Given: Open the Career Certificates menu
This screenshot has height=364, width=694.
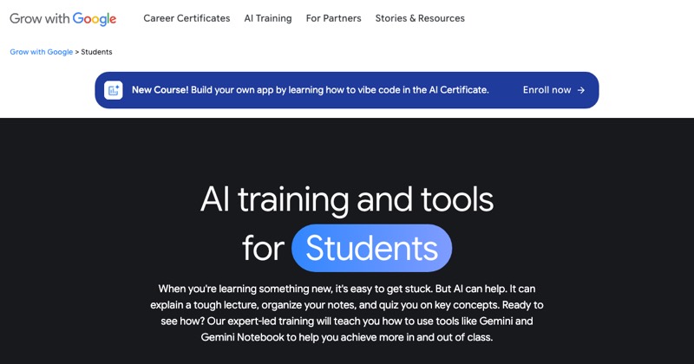Looking at the screenshot, I should pos(187,18).
